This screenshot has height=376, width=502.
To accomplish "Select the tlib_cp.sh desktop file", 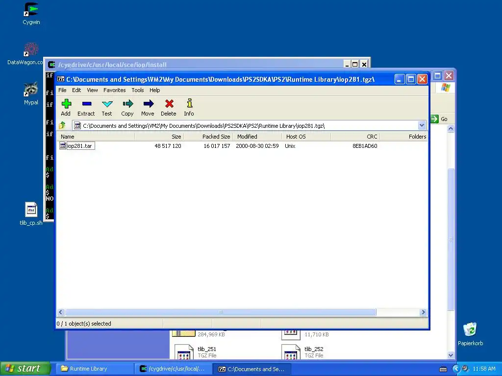I will [x=31, y=213].
